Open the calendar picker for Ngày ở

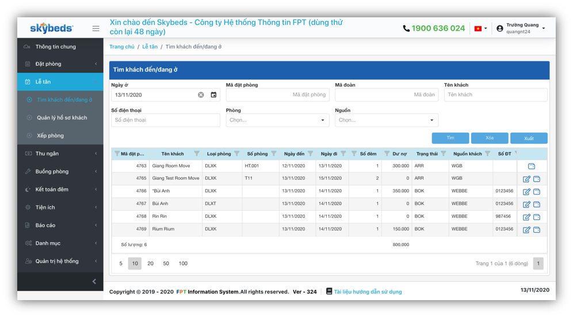[213, 95]
